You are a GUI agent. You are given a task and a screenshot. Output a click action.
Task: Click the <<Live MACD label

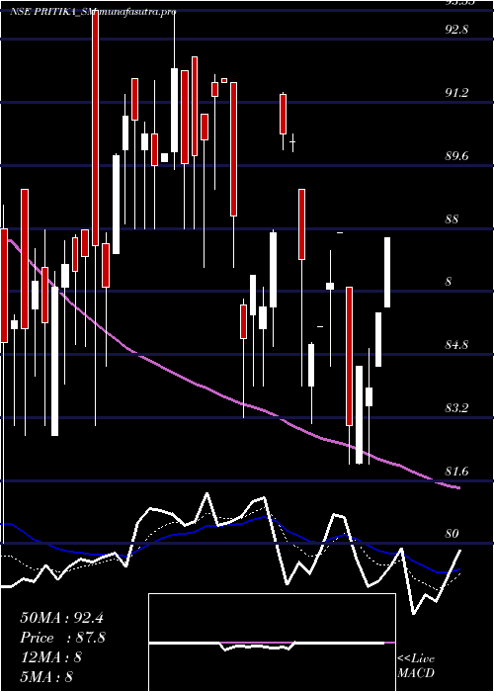[x=416, y=666]
